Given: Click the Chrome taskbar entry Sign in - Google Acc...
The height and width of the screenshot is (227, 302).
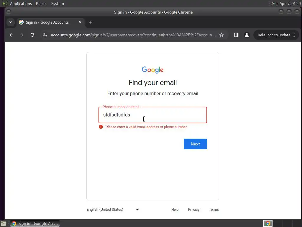Looking at the screenshot, I should click(35, 223).
